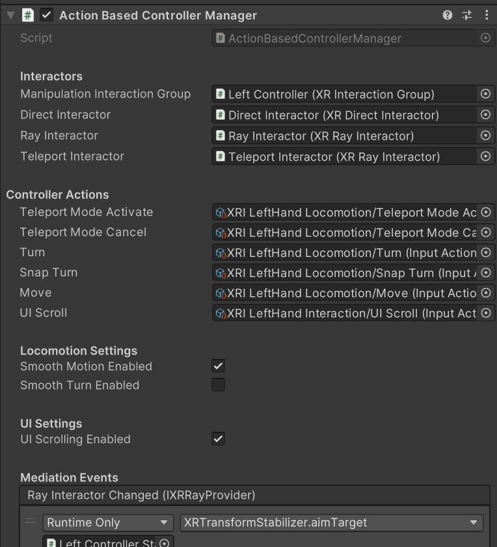Viewport: 497px width, 547px height.
Task: Toggle the UI Scrolling Enabled checkbox
Action: (219, 439)
